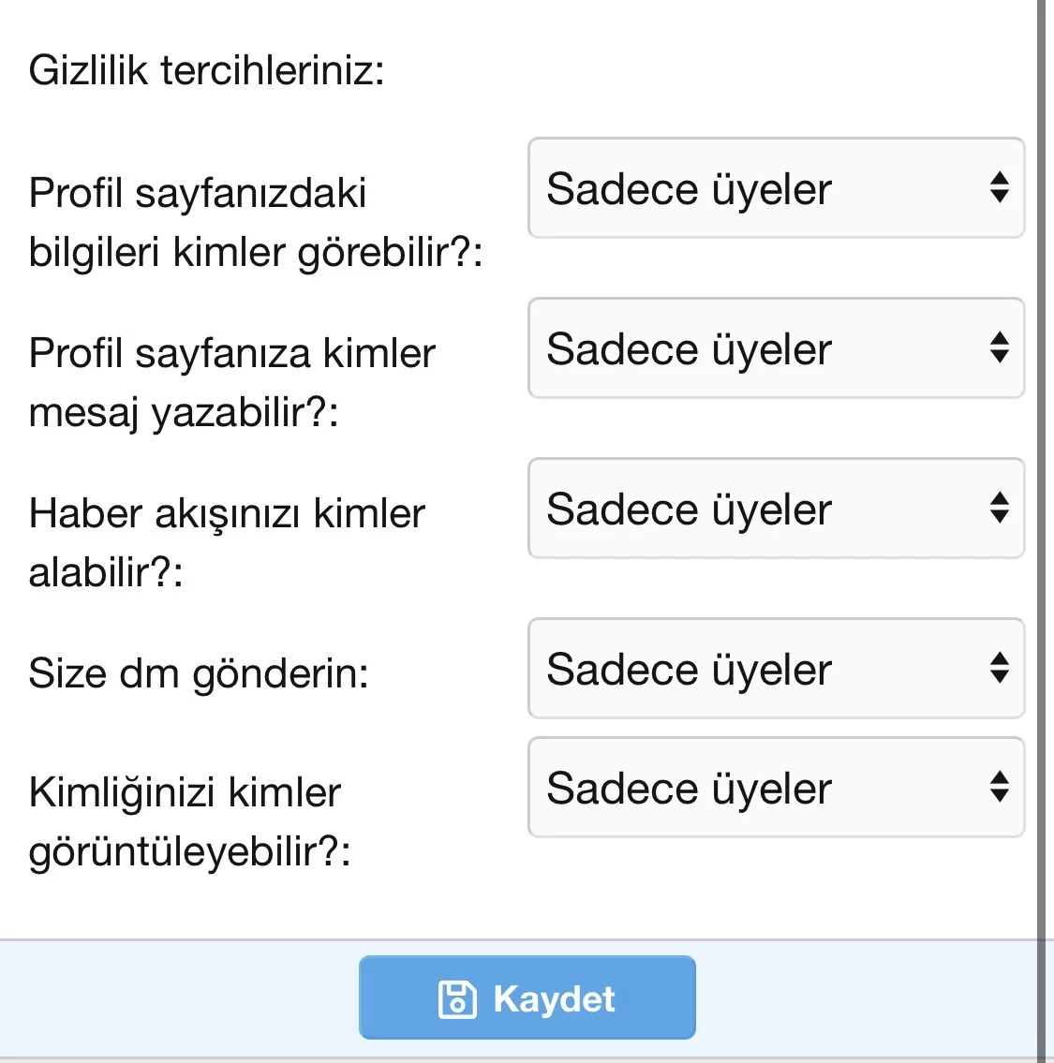Click the vertical scrollbar on the right edge
Screen dimensions: 1054x1063
(x=1041, y=468)
